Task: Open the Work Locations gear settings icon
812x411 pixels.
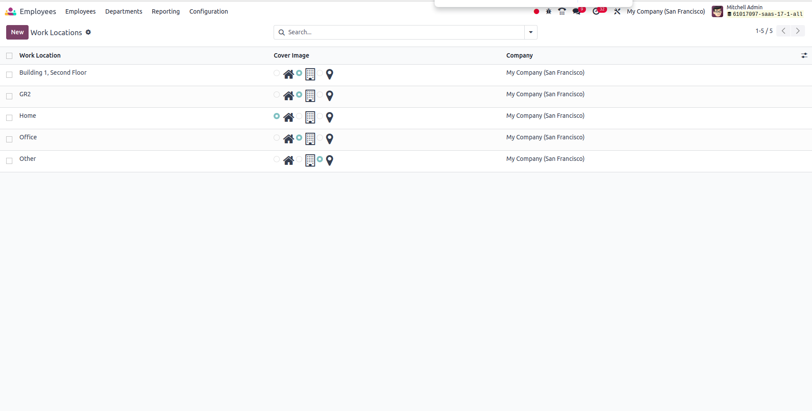Action: [x=88, y=32]
